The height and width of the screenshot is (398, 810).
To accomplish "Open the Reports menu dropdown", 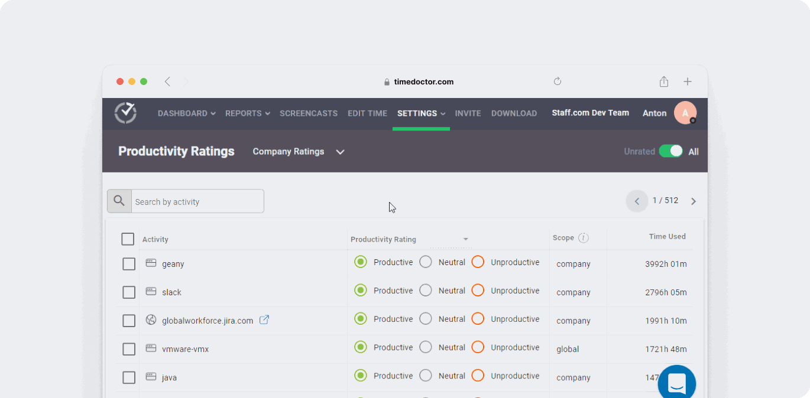I will tap(247, 113).
